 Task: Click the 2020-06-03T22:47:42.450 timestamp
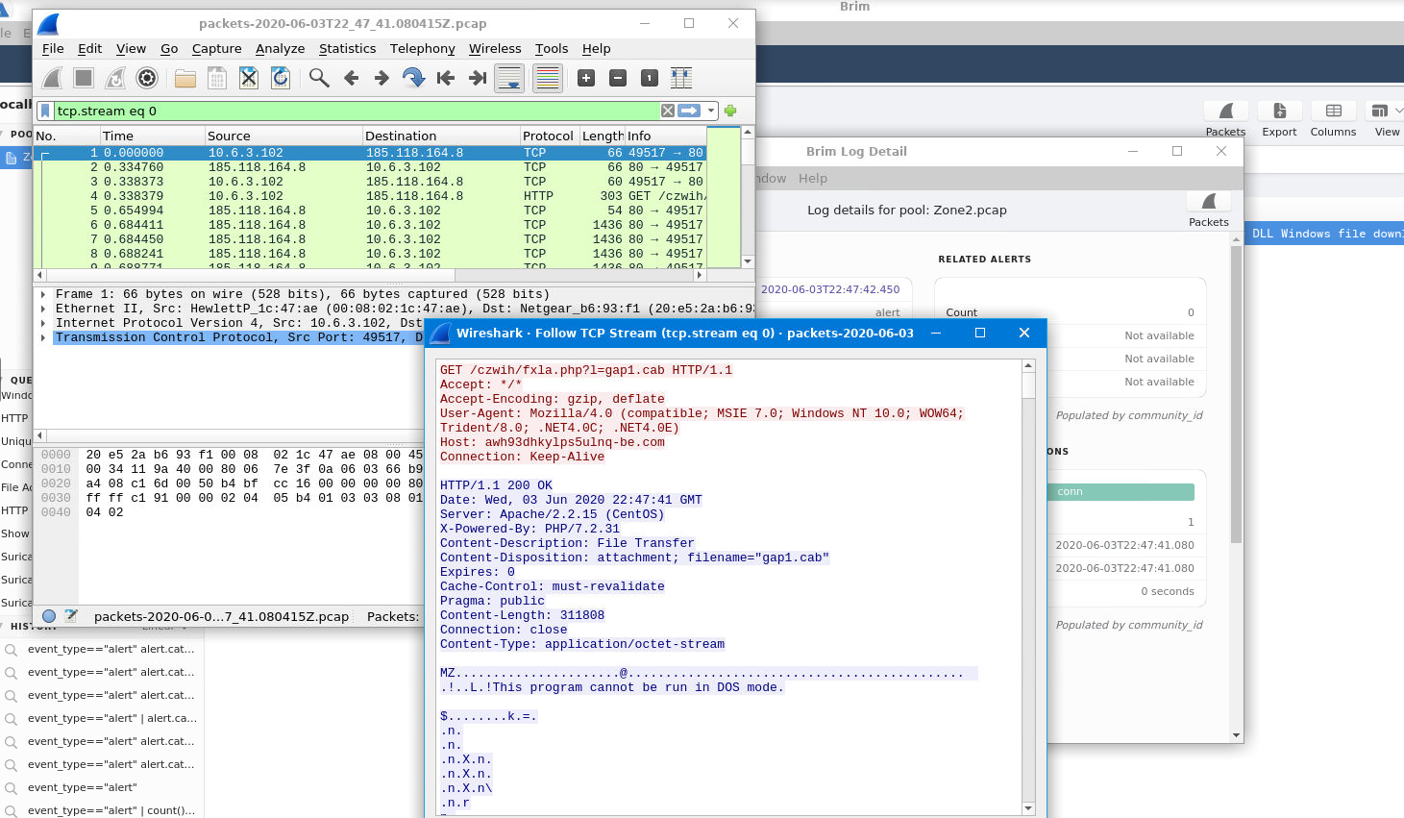click(830, 289)
